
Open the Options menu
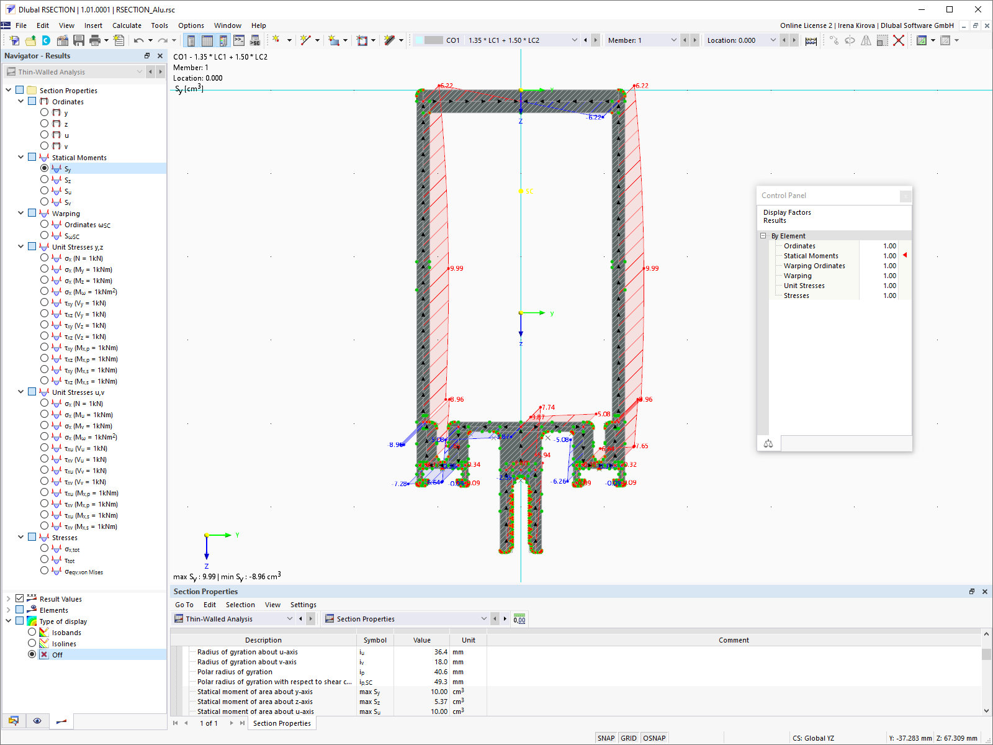tap(191, 25)
